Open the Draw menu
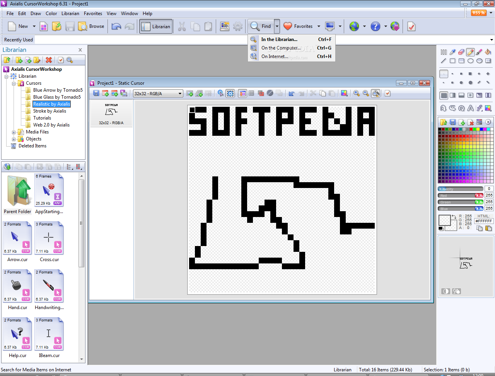The width and height of the screenshot is (495, 376). click(36, 13)
